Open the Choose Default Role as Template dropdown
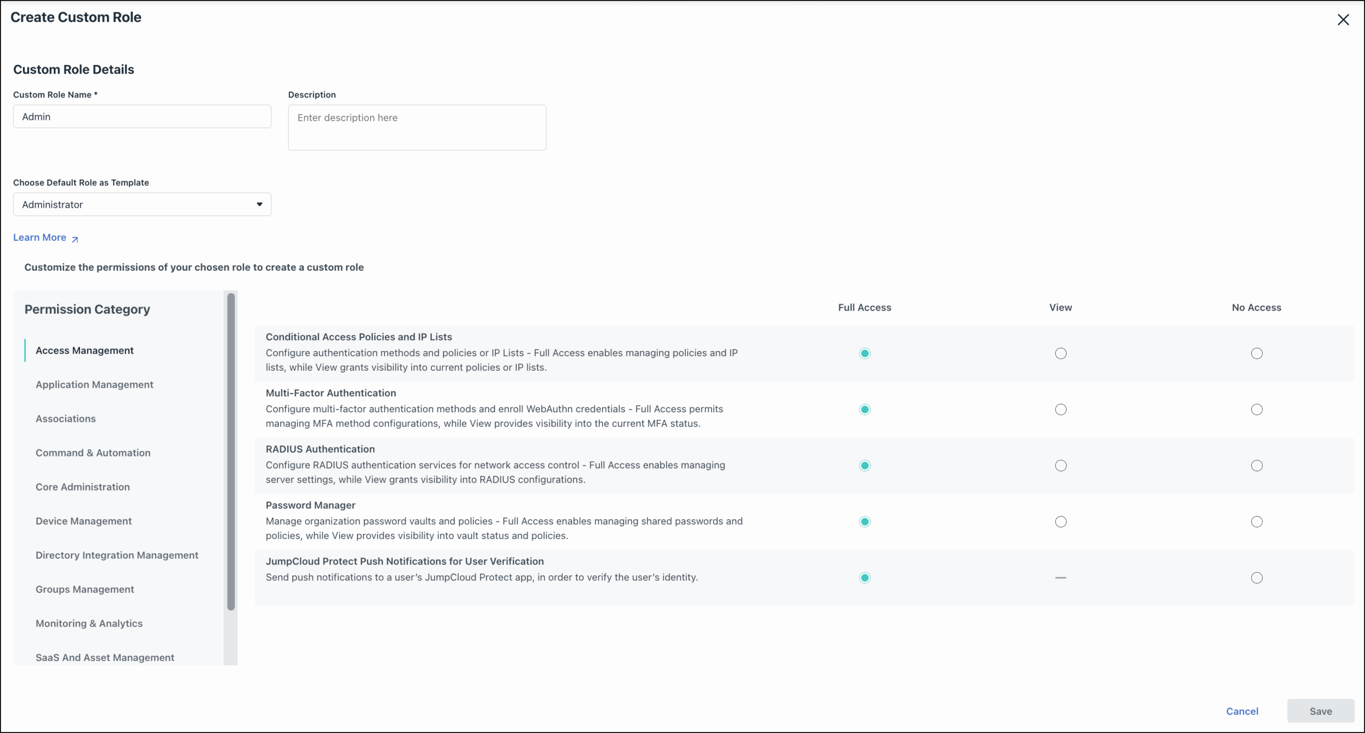The image size is (1365, 733). pos(141,204)
